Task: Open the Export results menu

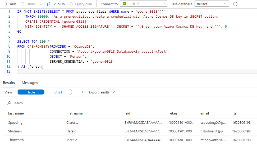Action: click(x=99, y=92)
